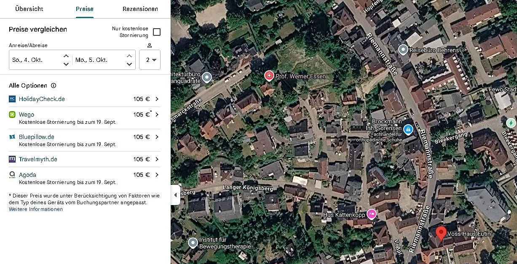Screen dimensions: 517x264
Task: Click the HolidayCheck.de logo icon
Action: click(x=12, y=99)
